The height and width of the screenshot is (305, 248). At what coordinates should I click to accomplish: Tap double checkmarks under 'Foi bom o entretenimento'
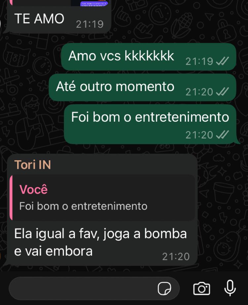[x=222, y=135]
